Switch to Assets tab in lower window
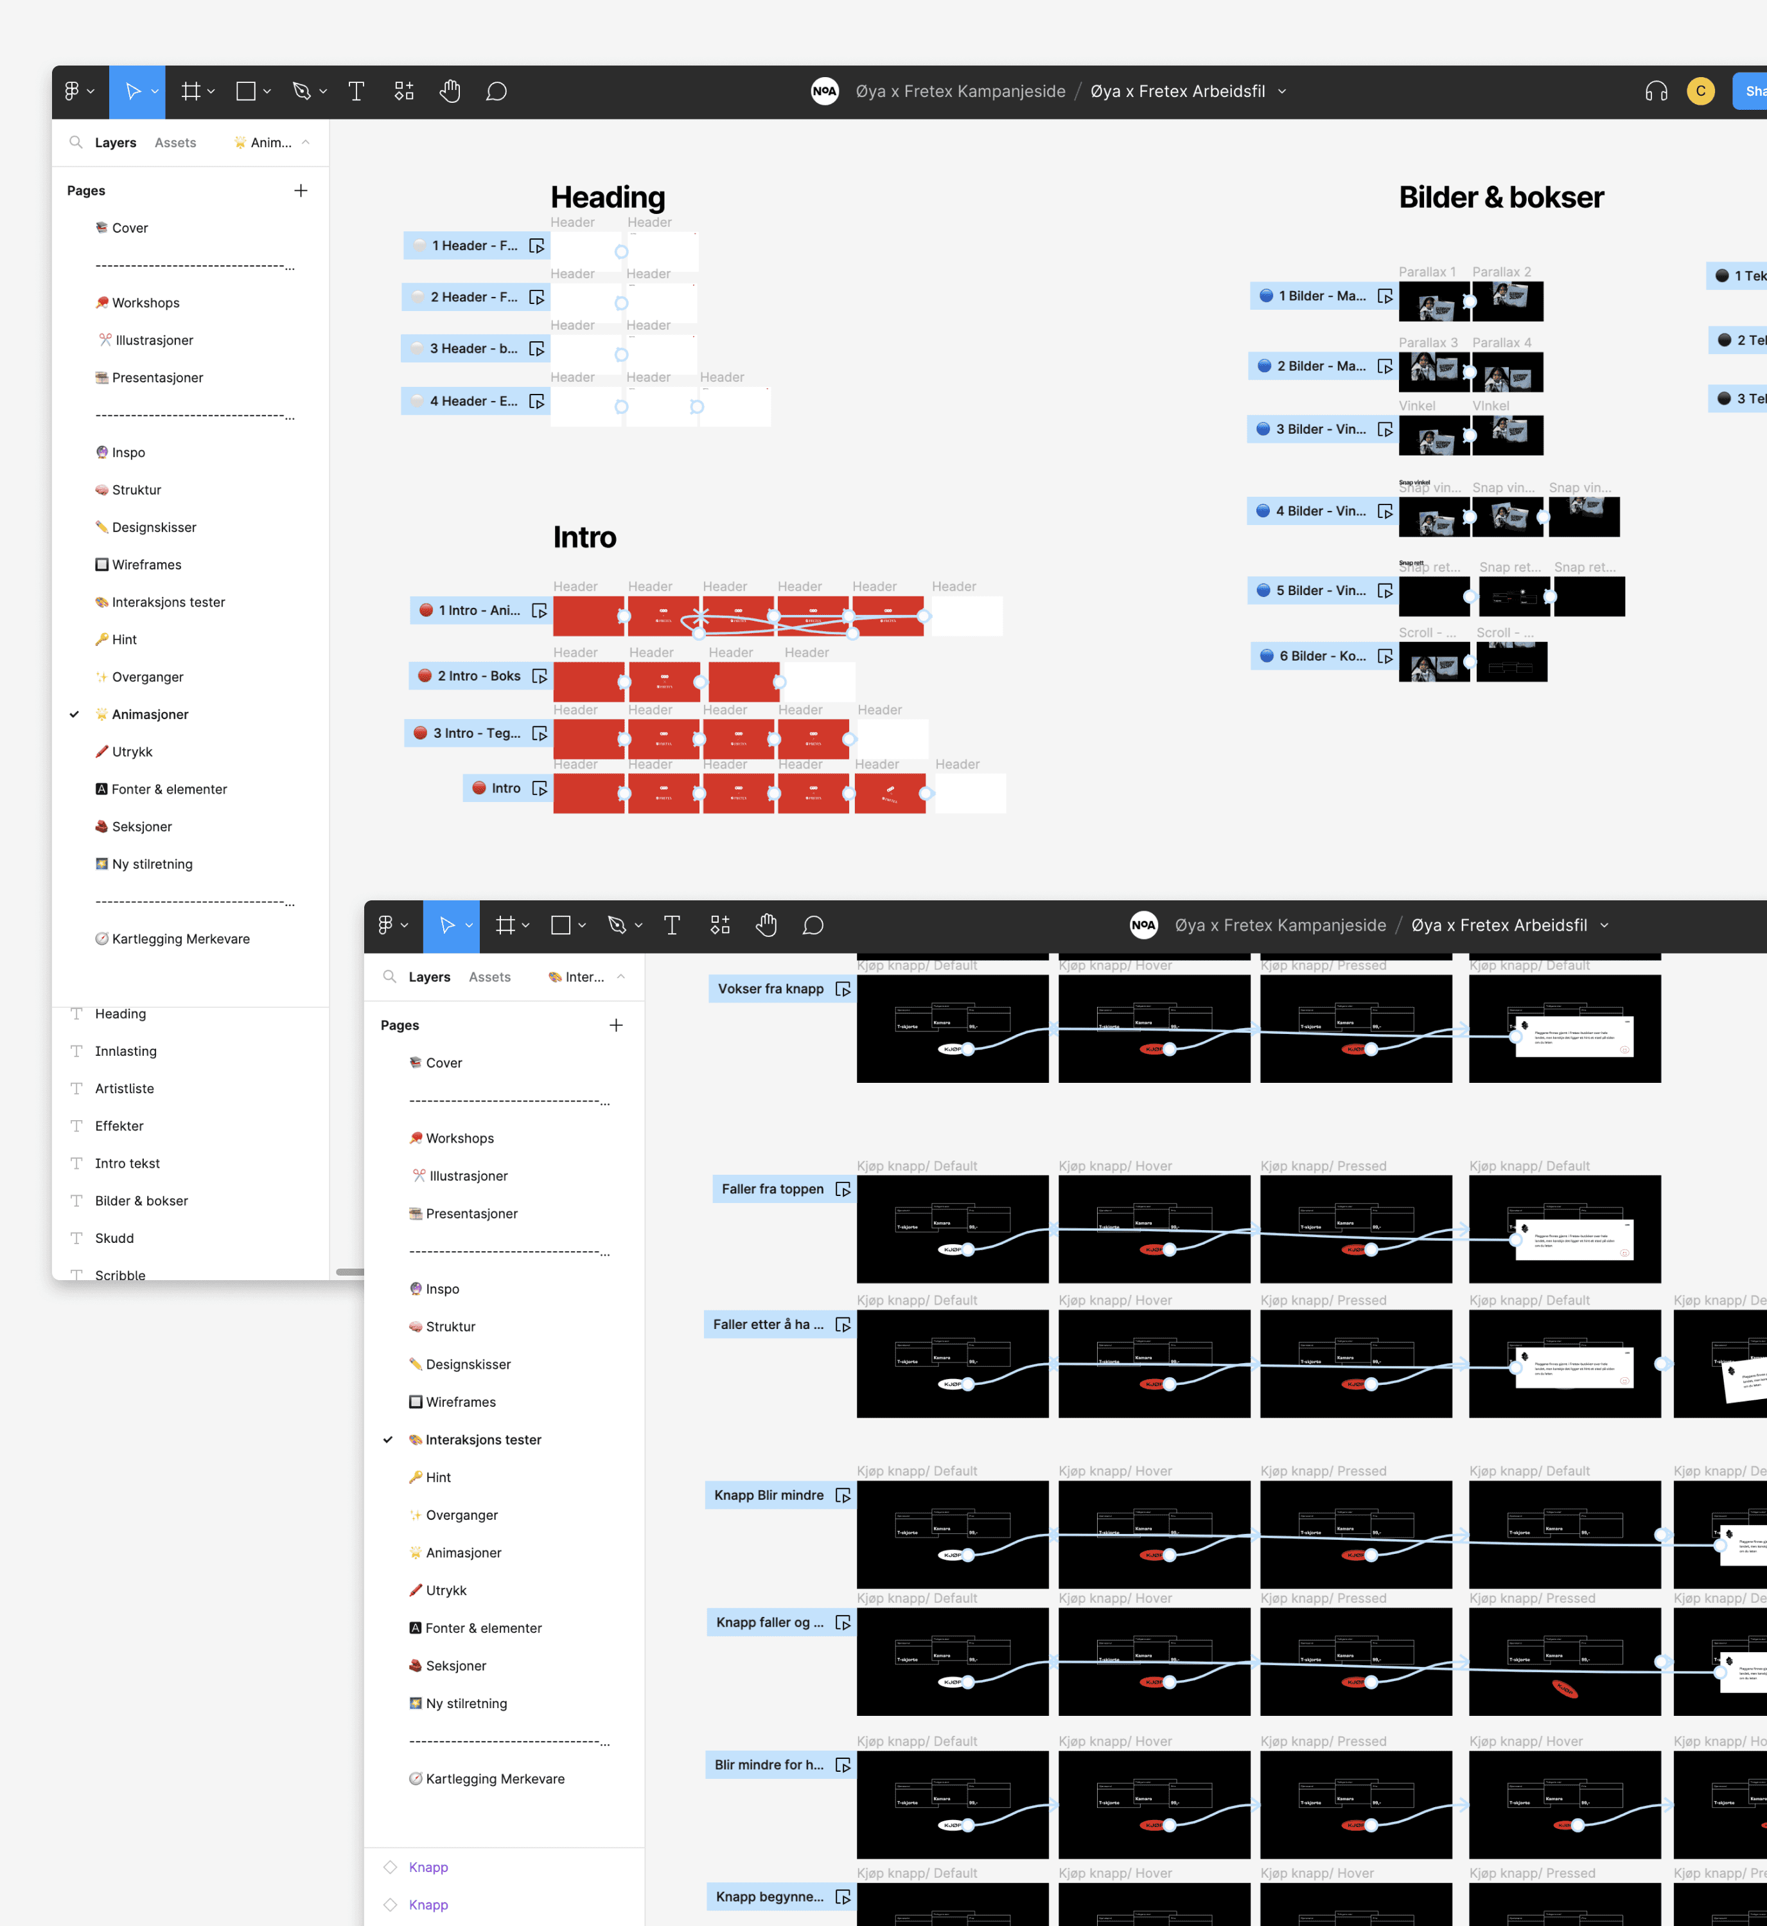1767x1926 pixels. (489, 977)
